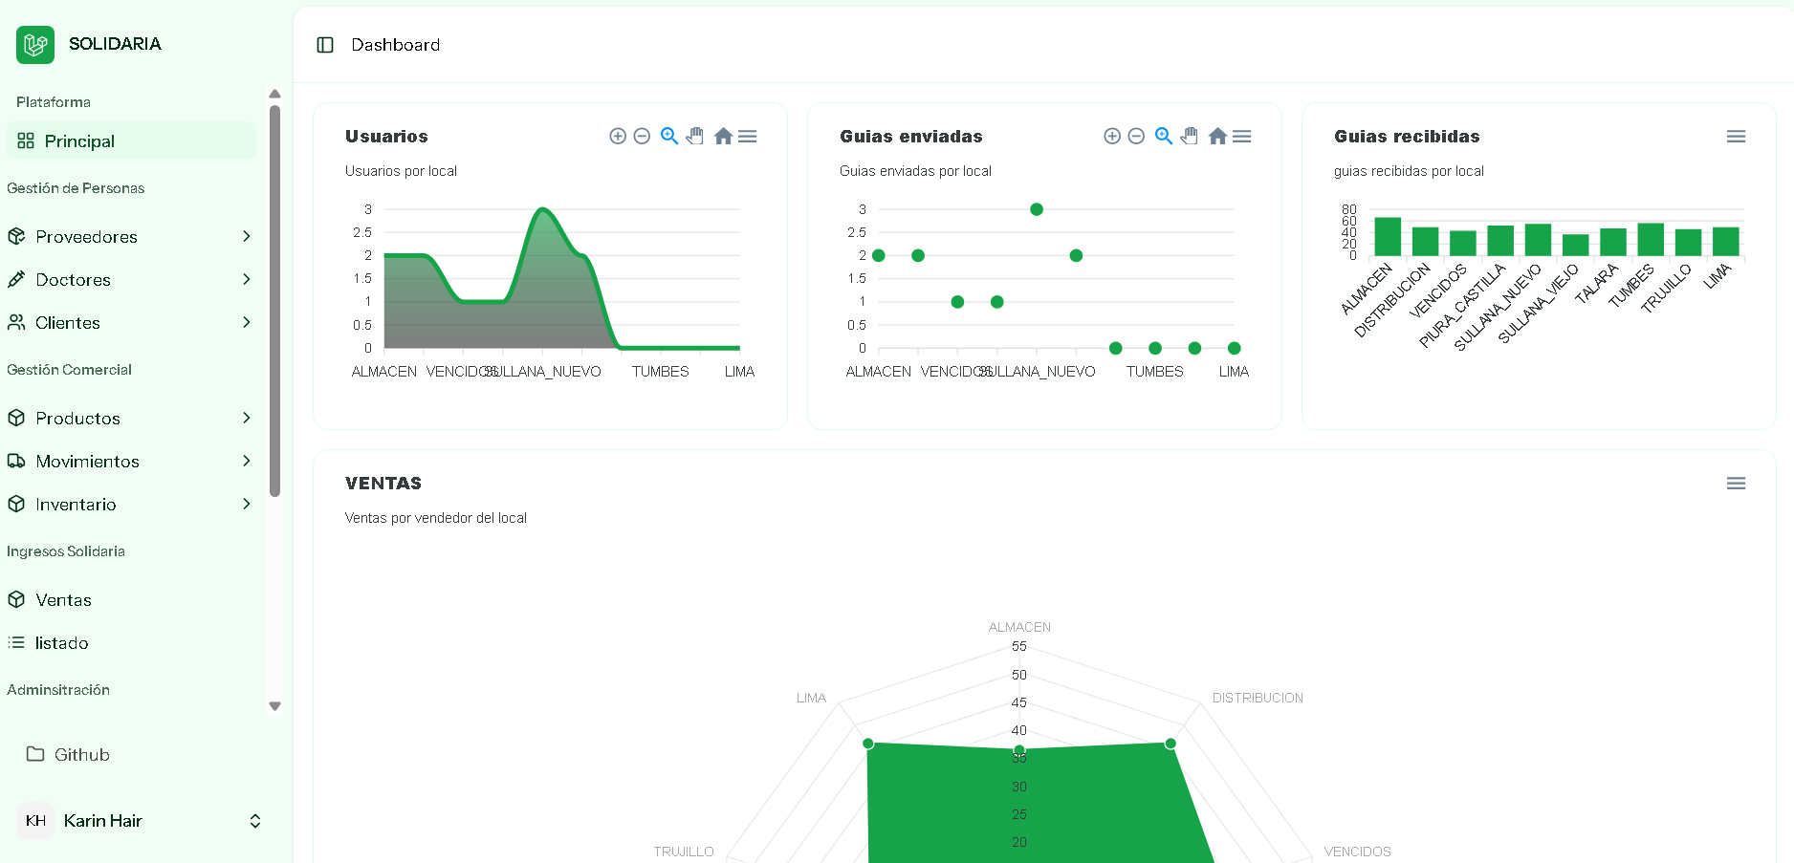Select the panning hand on Usuarios chart
Screen dimensions: 1794x863
pyautogui.click(x=695, y=137)
